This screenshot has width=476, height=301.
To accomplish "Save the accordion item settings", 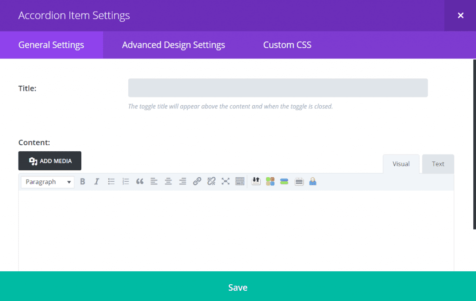I will point(238,287).
